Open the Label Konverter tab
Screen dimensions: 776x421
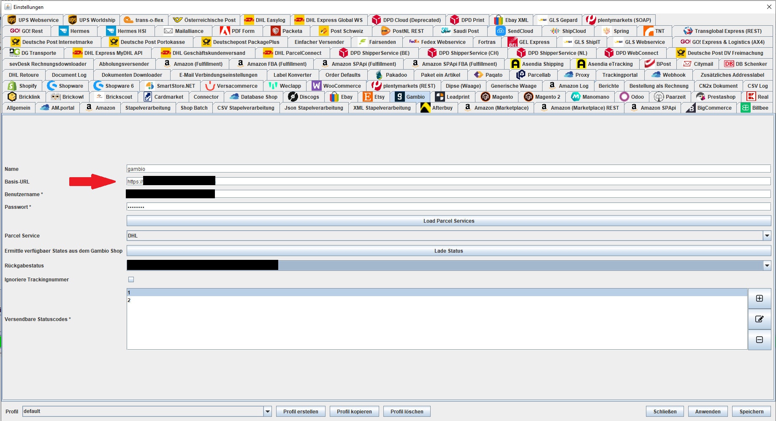point(293,75)
